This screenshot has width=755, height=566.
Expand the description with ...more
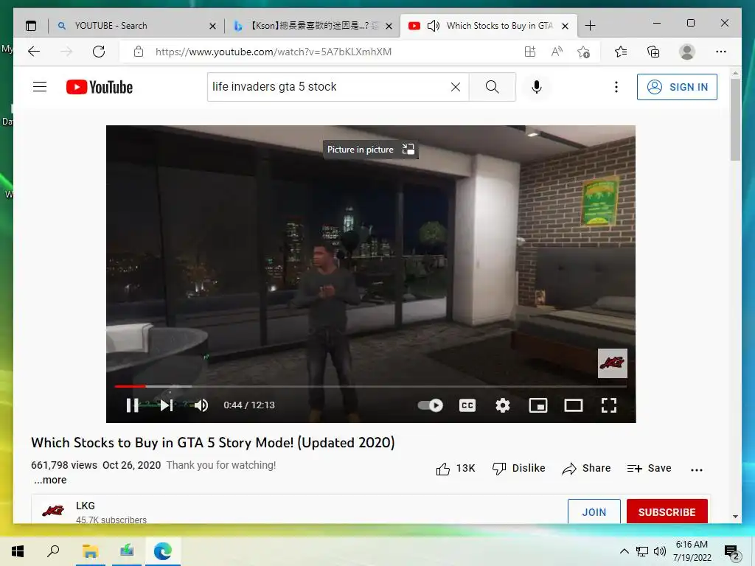point(50,480)
